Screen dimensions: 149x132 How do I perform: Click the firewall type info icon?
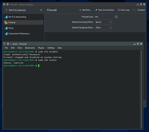(x=116, y=17)
